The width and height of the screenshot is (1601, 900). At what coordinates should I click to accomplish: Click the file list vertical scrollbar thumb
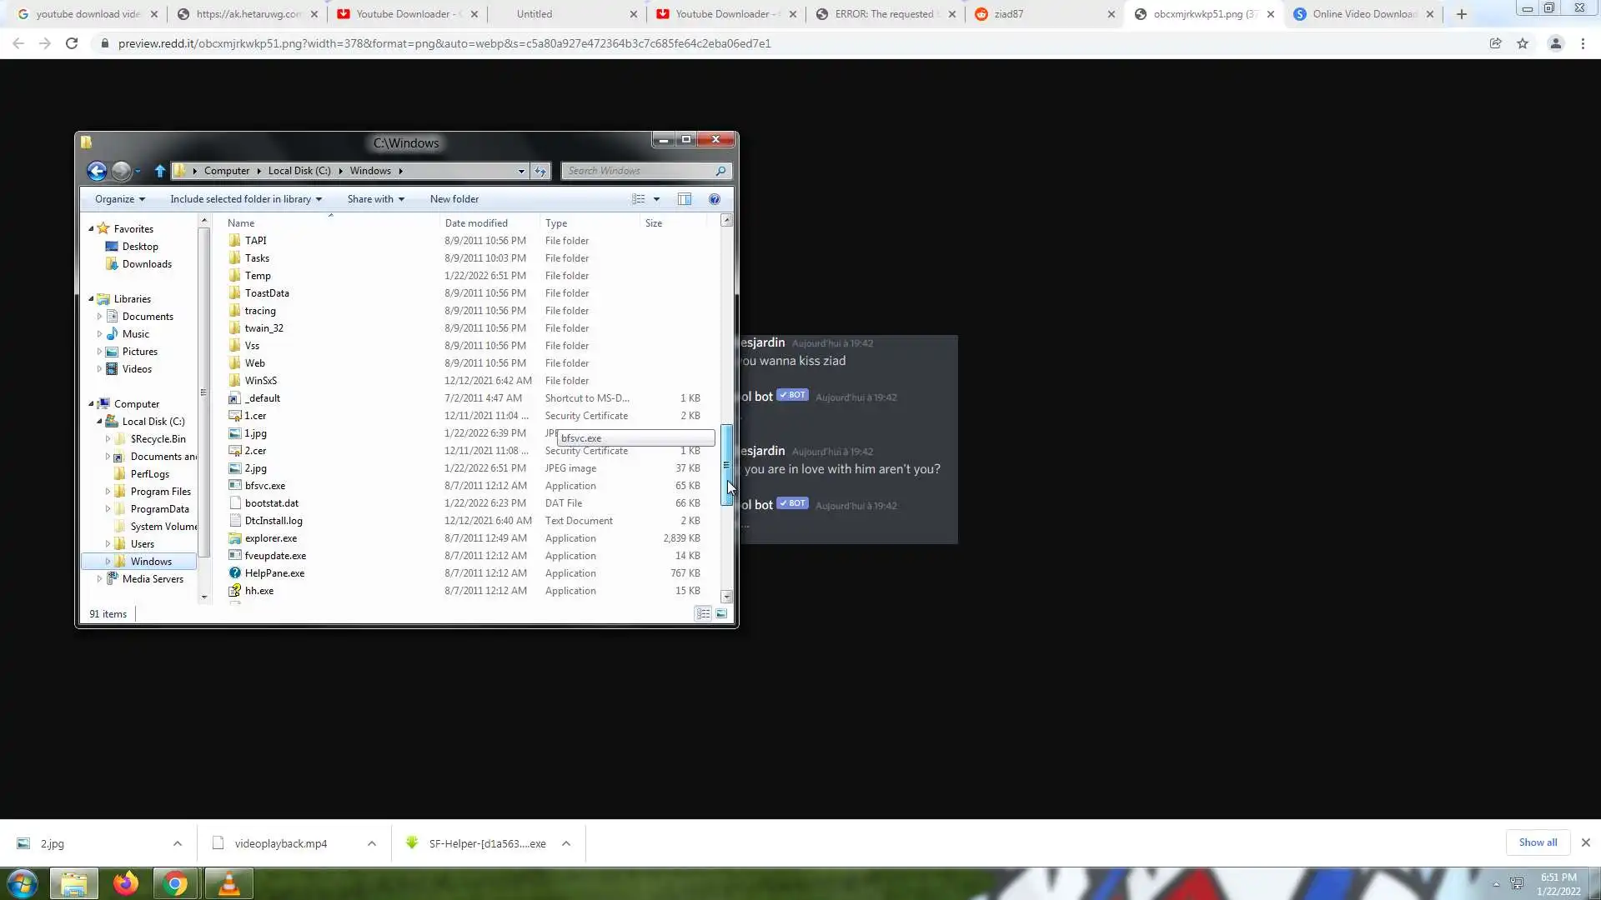726,462
